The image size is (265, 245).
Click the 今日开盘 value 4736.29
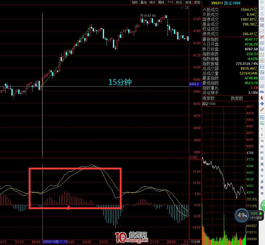[251, 44]
